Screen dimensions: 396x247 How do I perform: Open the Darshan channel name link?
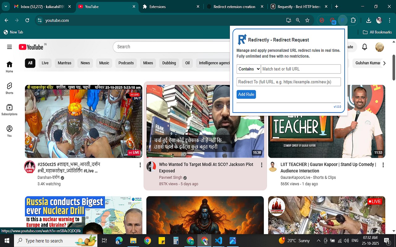(49, 178)
